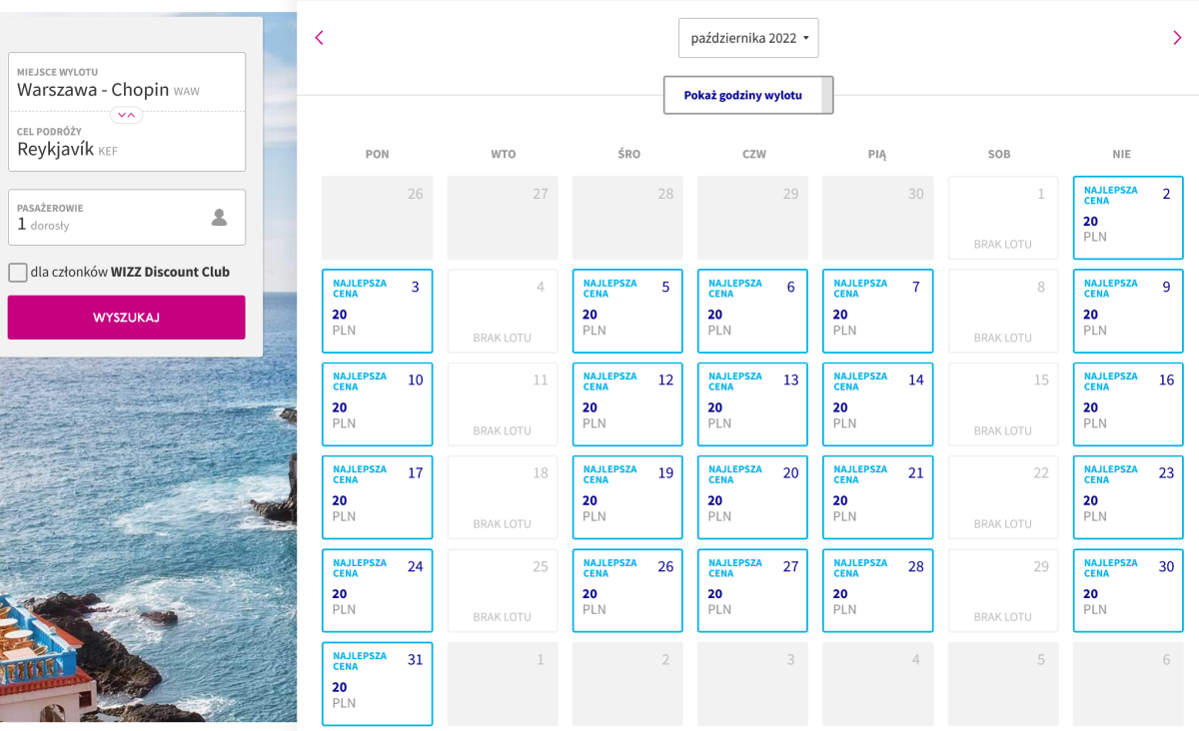Click October 29 cell marked Brak lotu
Viewport: 1199px width, 731px height.
(x=1003, y=590)
